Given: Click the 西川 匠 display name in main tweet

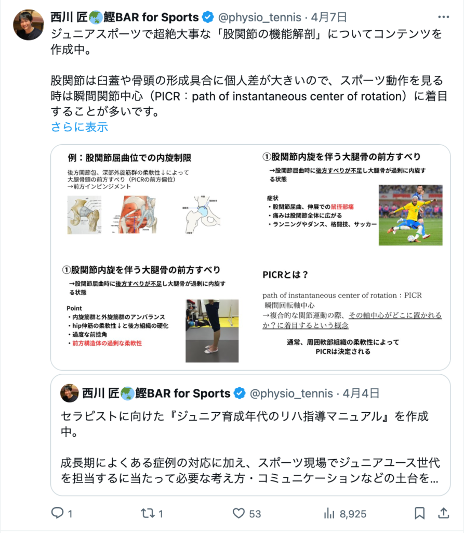Looking at the screenshot, I should [69, 17].
